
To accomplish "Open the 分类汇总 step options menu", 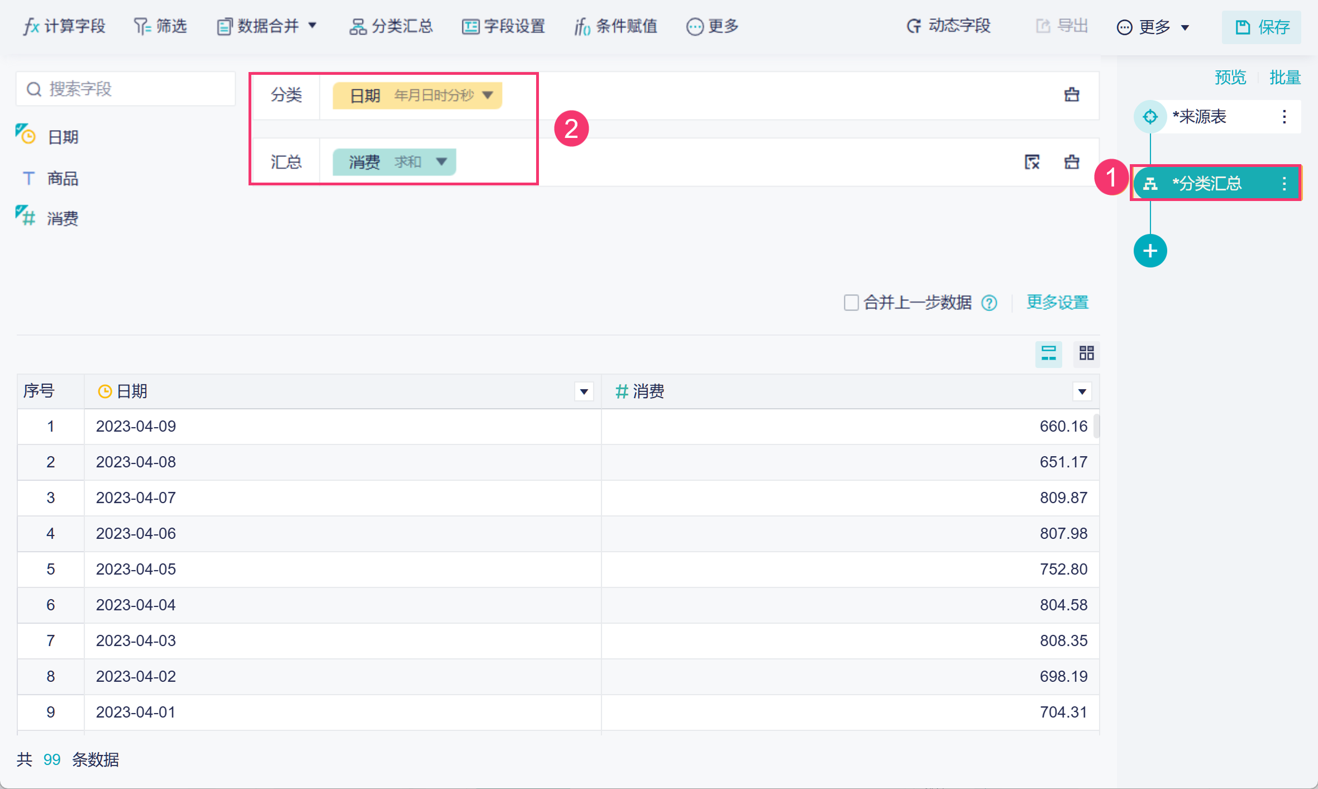I will (x=1284, y=183).
